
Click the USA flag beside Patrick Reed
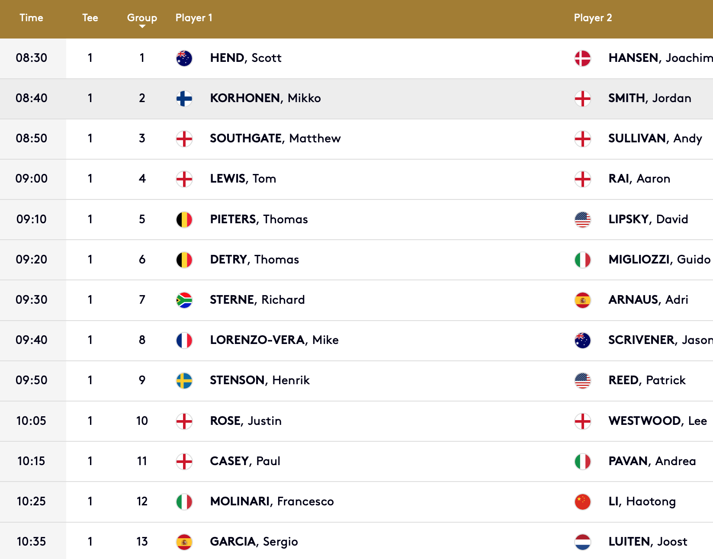coord(583,380)
